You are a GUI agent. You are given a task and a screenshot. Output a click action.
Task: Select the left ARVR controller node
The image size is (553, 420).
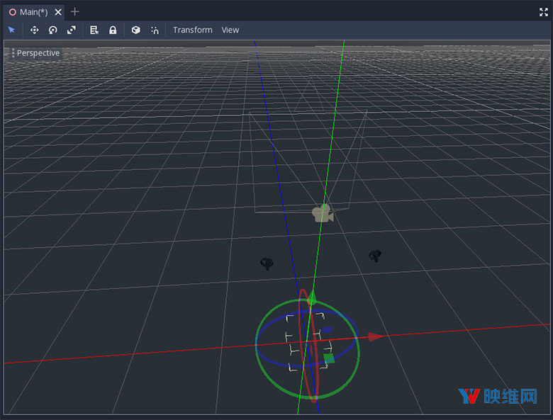267,263
